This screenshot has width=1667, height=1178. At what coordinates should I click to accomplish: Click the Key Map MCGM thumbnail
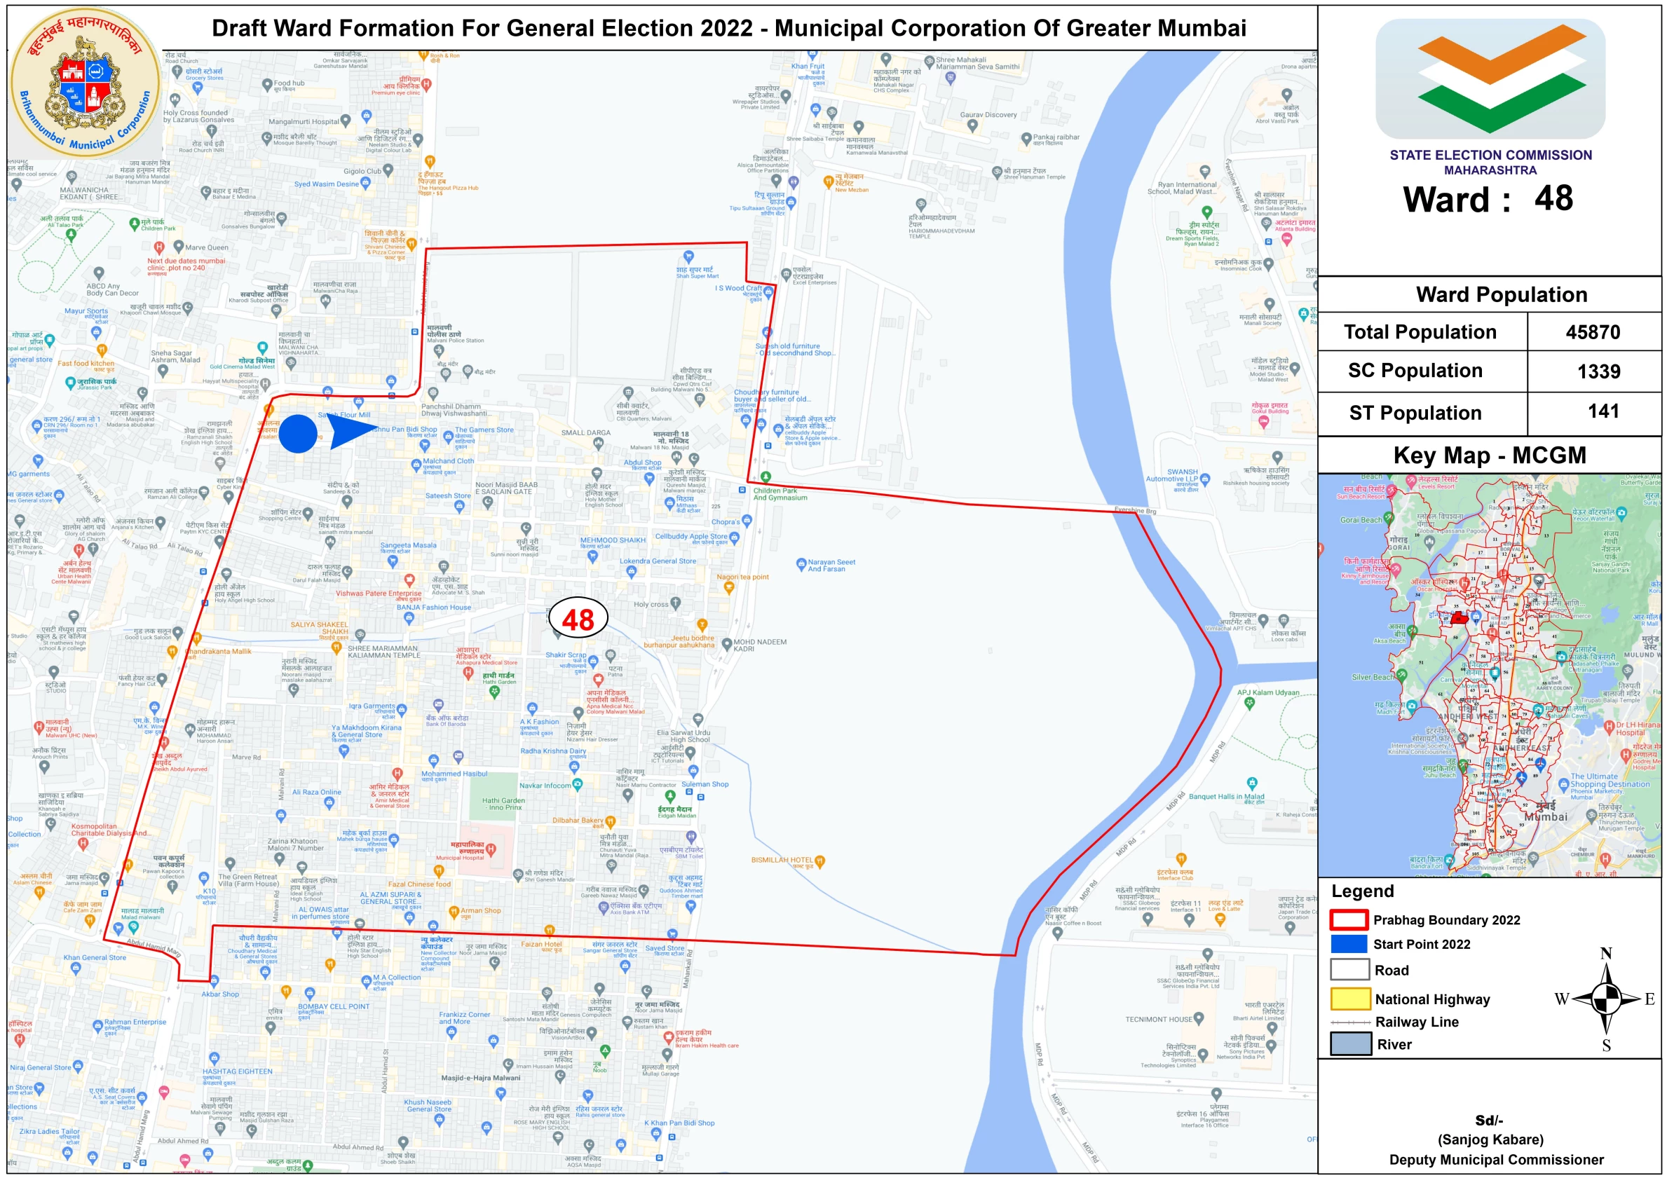click(1488, 675)
